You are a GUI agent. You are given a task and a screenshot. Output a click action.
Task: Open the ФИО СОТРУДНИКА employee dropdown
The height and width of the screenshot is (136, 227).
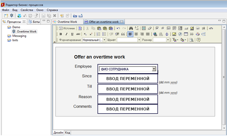coord(154,69)
